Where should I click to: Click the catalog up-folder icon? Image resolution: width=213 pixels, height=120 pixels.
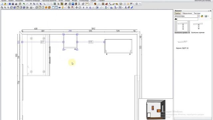tap(202, 16)
